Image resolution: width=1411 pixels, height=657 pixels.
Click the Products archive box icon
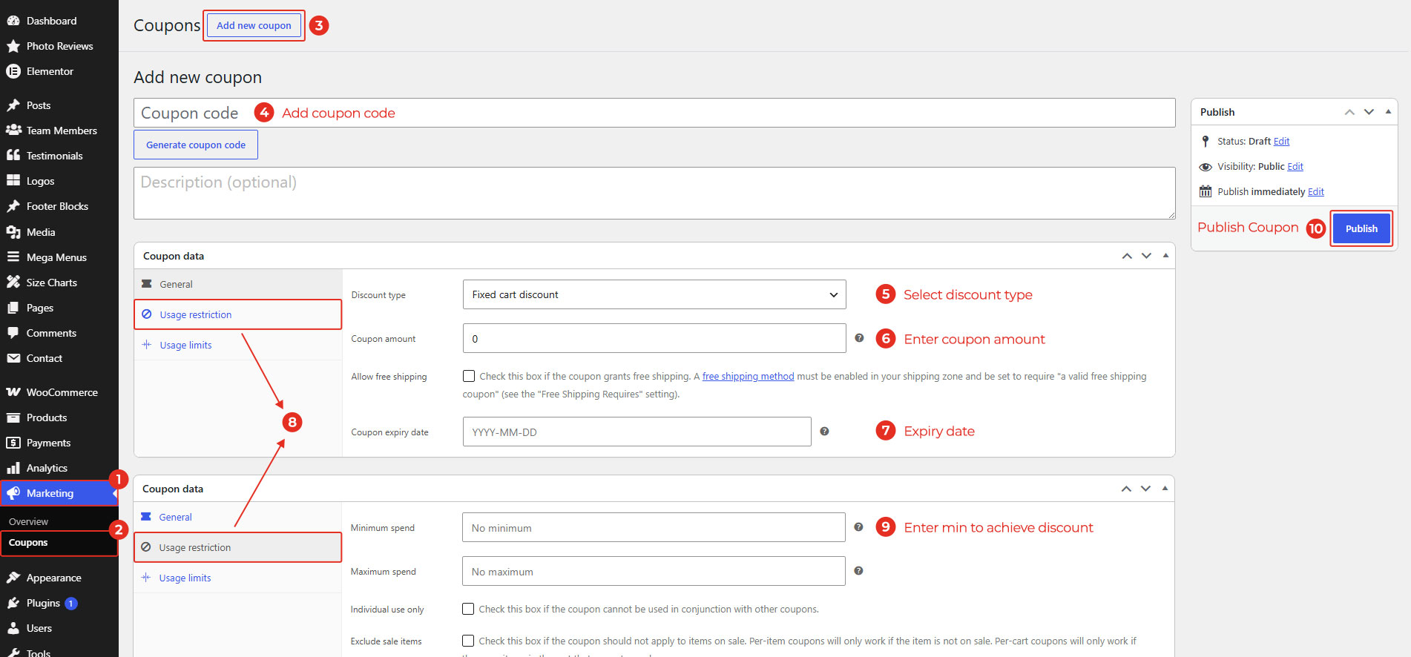[13, 417]
